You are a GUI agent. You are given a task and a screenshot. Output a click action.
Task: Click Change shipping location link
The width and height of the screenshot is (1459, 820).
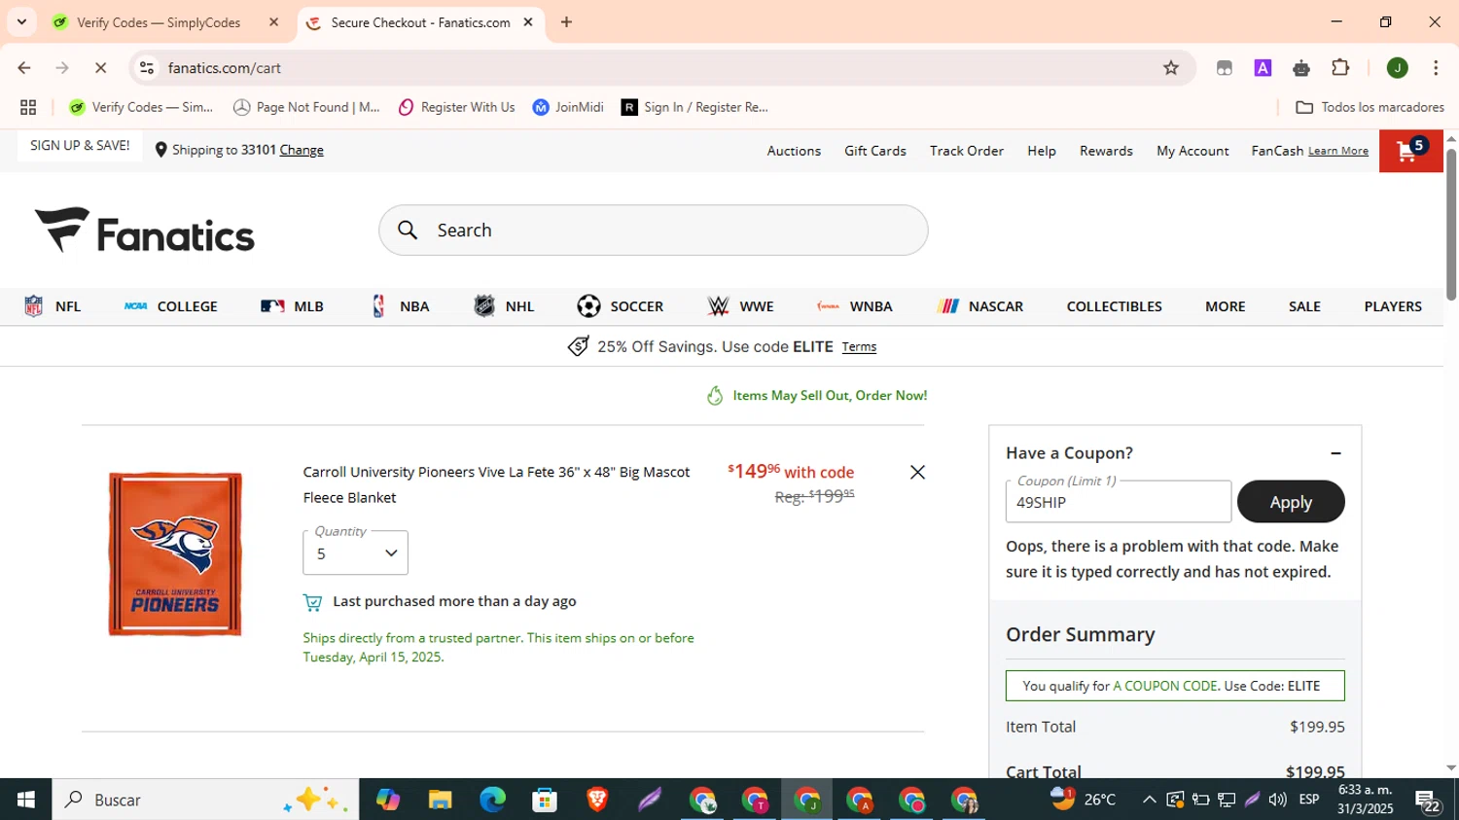coord(302,150)
